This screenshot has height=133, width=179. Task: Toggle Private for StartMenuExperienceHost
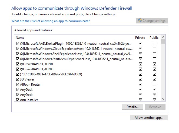(x=140, y=59)
